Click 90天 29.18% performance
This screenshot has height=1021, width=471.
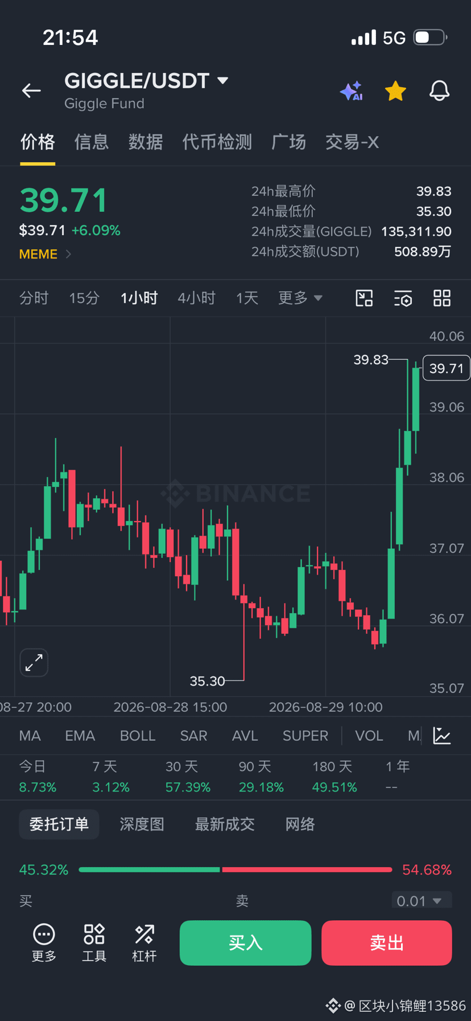click(x=261, y=777)
